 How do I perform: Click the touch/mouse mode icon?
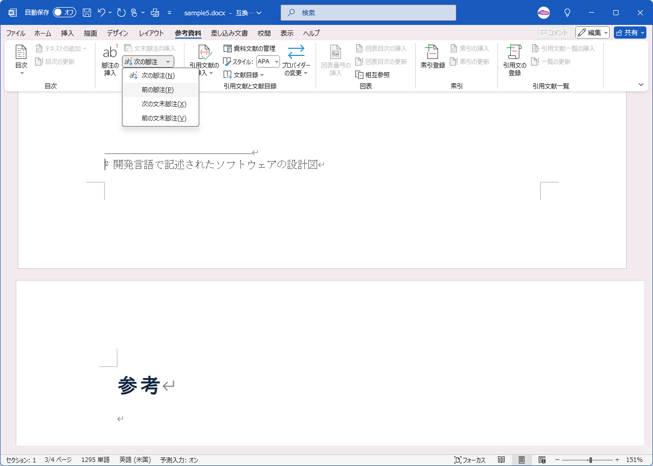[134, 13]
